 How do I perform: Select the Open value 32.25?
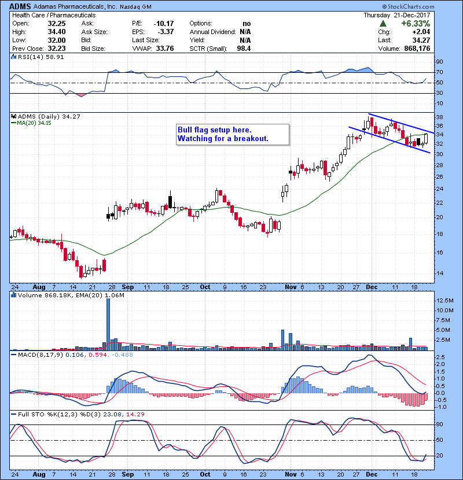[57, 24]
